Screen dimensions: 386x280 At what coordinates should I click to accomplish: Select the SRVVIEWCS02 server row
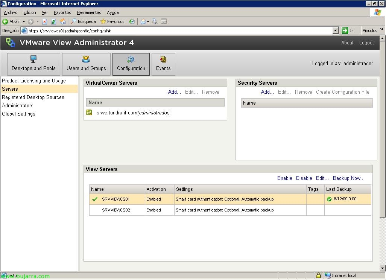pyautogui.click(x=230, y=210)
